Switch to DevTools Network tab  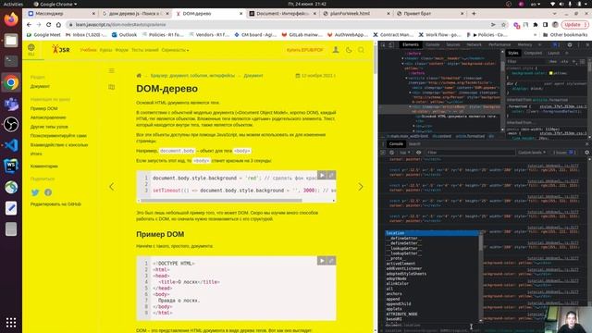point(474,44)
